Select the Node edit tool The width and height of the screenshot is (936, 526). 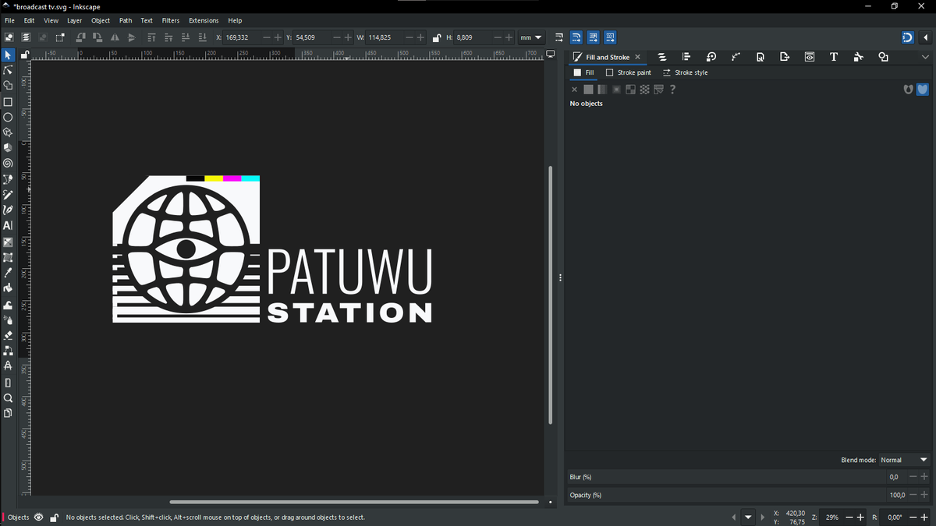pyautogui.click(x=8, y=70)
